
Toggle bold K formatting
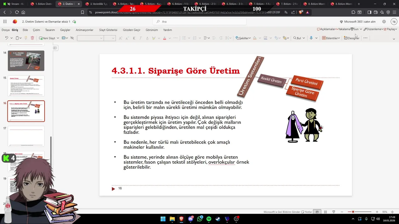(134, 38)
